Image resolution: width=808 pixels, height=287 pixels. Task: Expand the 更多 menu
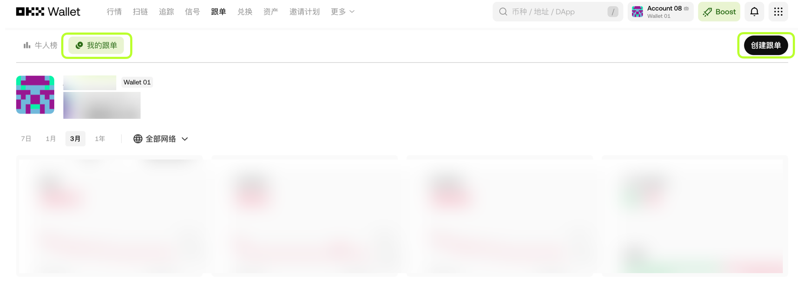pyautogui.click(x=342, y=12)
